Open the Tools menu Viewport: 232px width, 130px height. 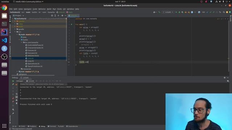(59, 9)
